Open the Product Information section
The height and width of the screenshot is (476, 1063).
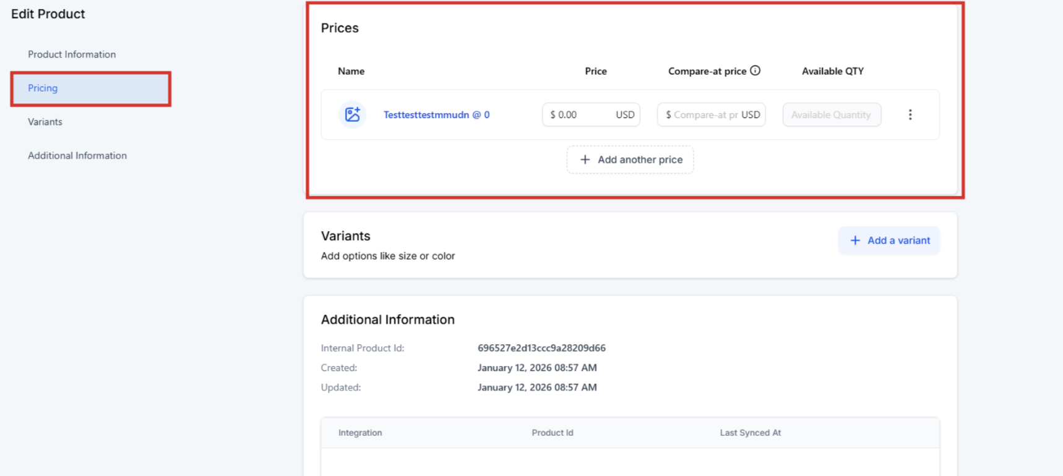[x=72, y=54]
